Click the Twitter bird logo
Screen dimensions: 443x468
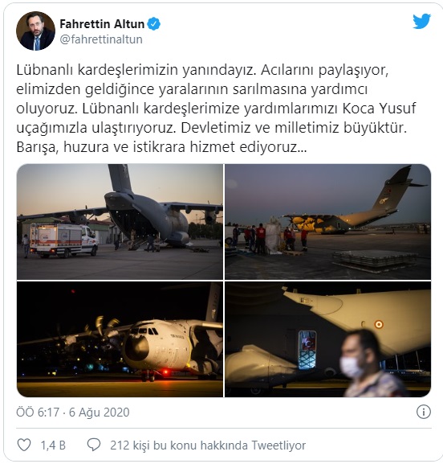pos(421,21)
